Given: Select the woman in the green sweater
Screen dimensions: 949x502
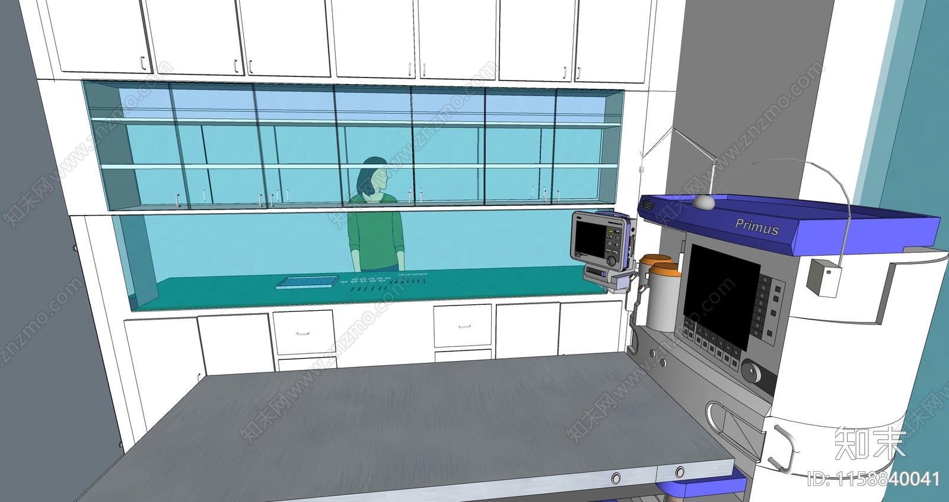Looking at the screenshot, I should [x=375, y=214].
